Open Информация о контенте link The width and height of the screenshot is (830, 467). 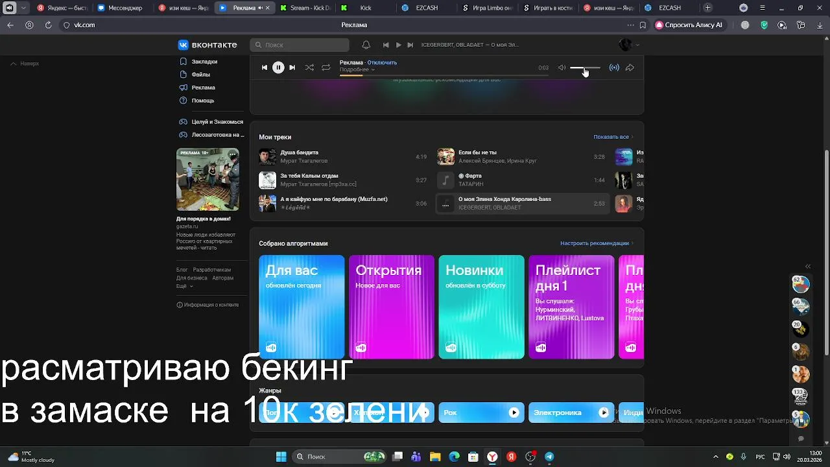207,305
